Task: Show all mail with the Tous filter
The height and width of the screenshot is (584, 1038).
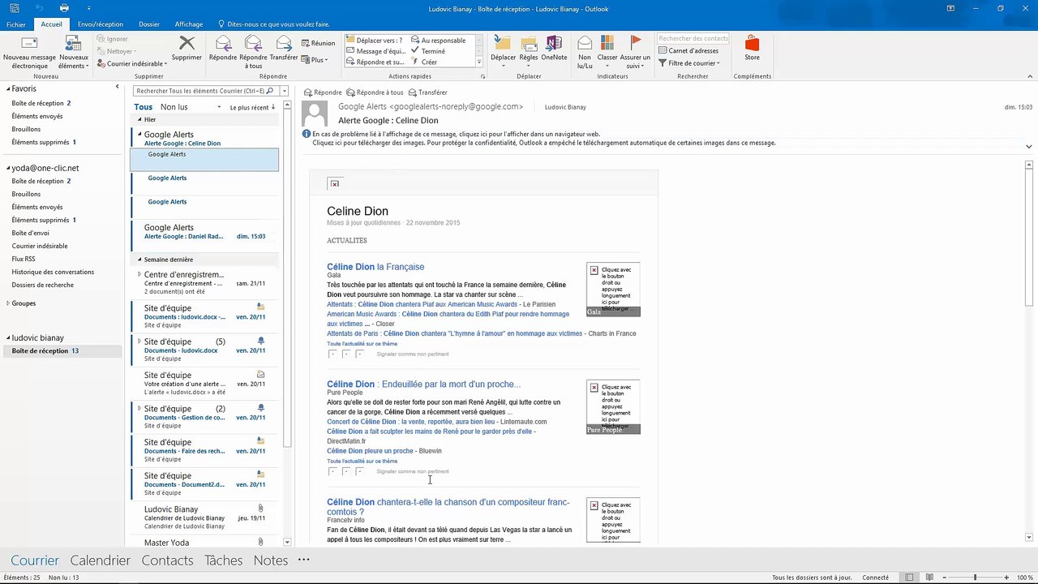Action: 143,107
